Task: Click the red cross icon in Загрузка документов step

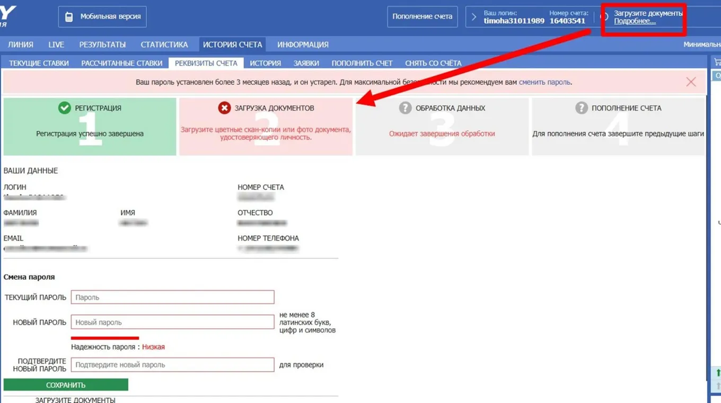Action: point(224,108)
